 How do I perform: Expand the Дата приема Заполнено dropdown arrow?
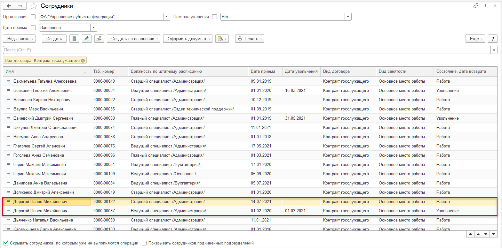click(x=94, y=28)
